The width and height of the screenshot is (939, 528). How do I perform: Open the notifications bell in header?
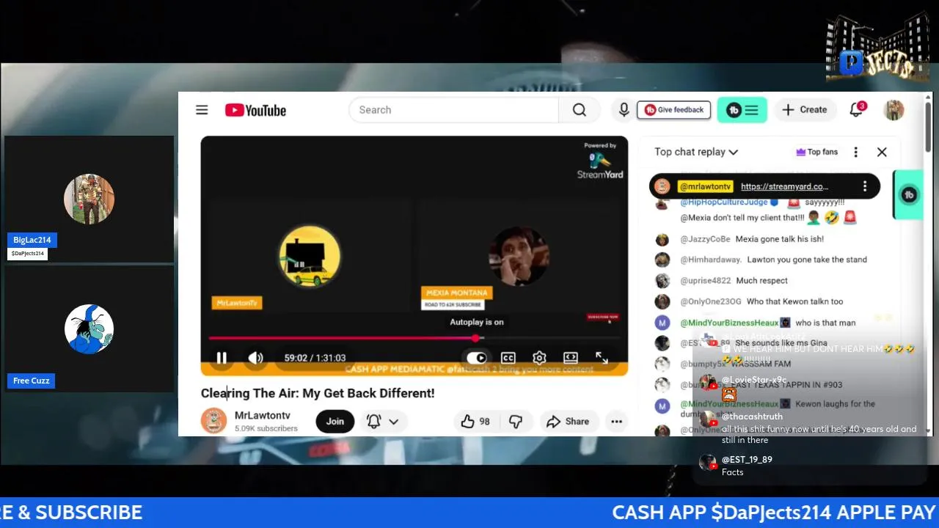pos(856,110)
